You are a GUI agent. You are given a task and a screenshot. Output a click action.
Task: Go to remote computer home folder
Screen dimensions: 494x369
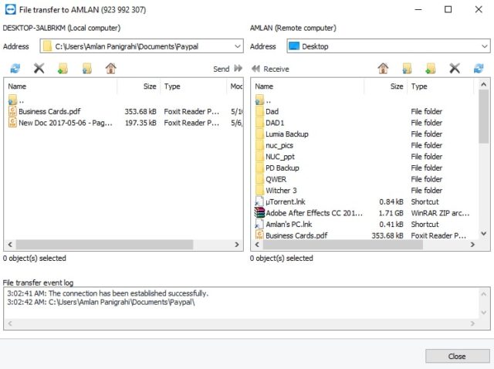tap(383, 69)
